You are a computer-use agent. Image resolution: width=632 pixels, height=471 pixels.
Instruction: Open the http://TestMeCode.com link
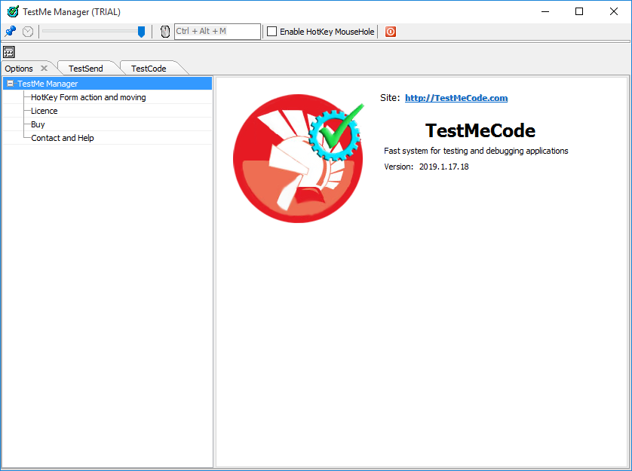click(456, 98)
